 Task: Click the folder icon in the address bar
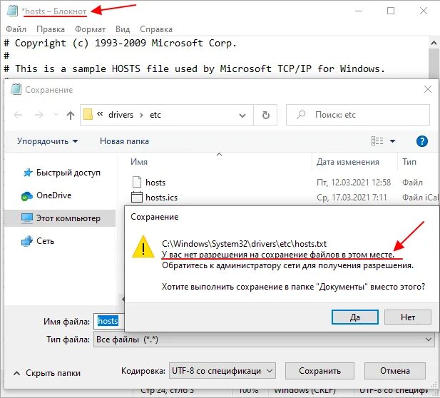(88, 115)
